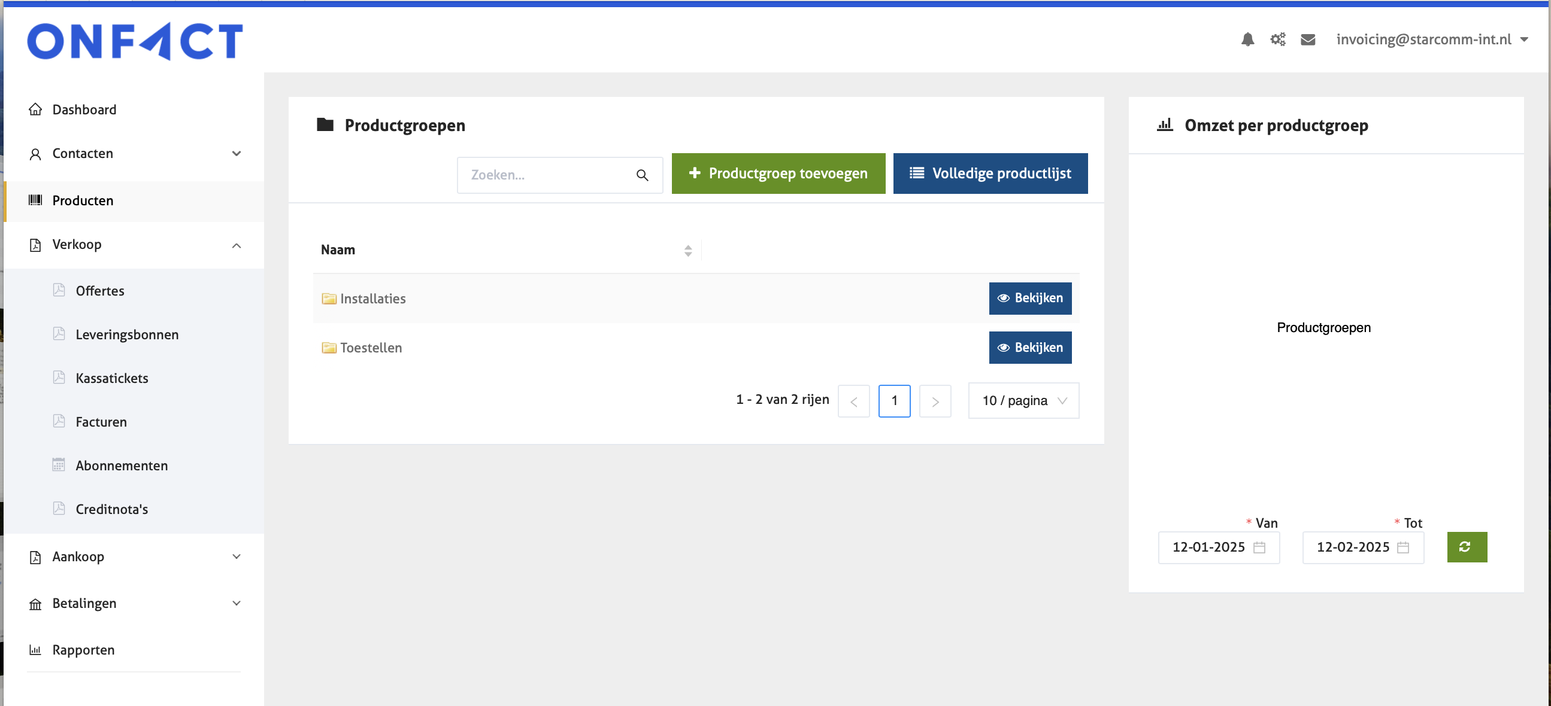Open the envelope messages icon
Image resolution: width=1551 pixels, height=706 pixels.
(1308, 39)
